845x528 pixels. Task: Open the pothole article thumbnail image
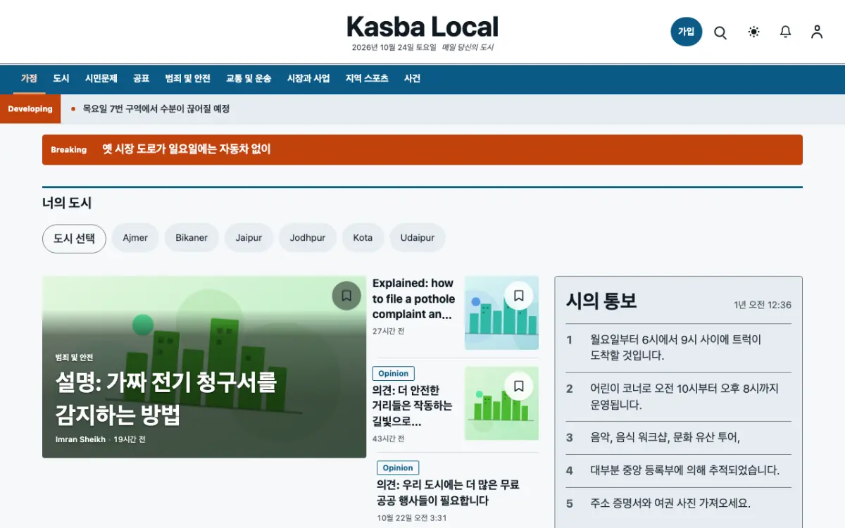click(x=501, y=313)
